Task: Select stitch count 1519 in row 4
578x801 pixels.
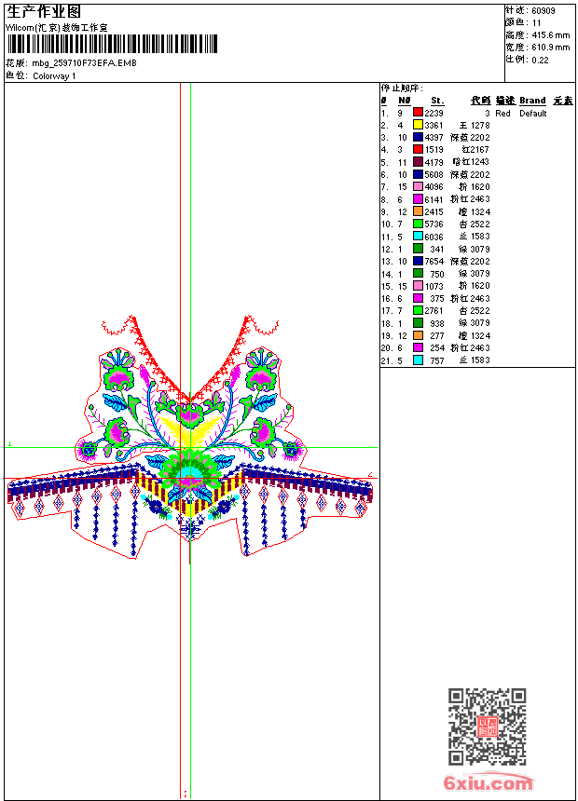Action: click(x=433, y=150)
